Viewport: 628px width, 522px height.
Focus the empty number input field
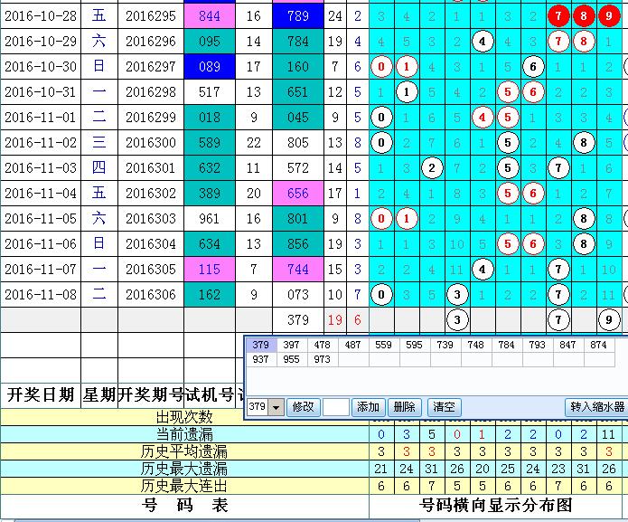pos(335,407)
